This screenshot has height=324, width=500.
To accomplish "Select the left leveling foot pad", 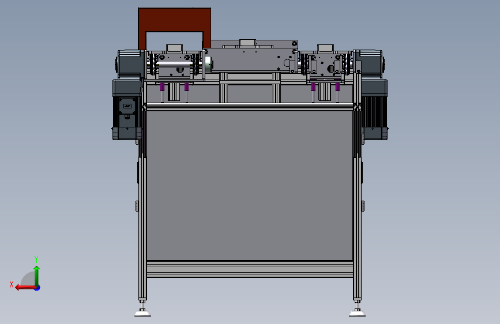I will click(142, 313).
